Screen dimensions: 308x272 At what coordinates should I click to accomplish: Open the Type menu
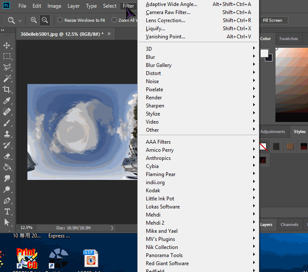tap(92, 6)
